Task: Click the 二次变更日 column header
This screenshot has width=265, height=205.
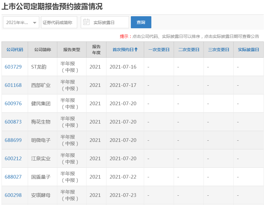Action: tap(189, 50)
